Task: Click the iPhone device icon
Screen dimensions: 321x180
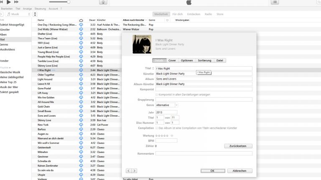Action: pyautogui.click(x=35, y=14)
